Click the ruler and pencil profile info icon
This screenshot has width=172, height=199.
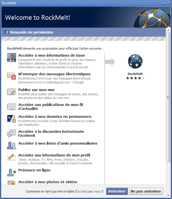click(12, 157)
